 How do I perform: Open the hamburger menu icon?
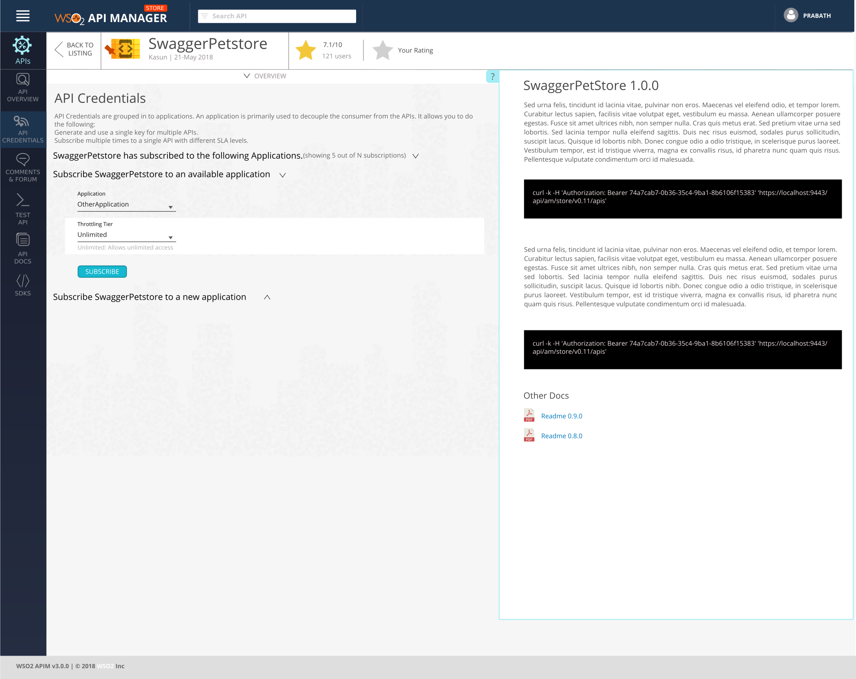click(23, 16)
